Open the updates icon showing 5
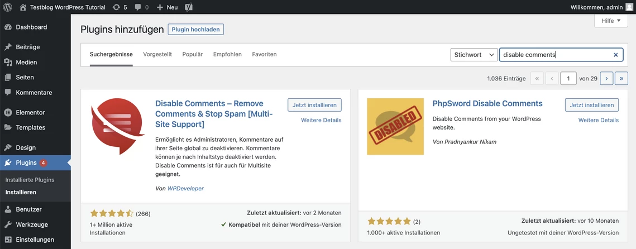The image size is (636, 249). pyautogui.click(x=119, y=7)
